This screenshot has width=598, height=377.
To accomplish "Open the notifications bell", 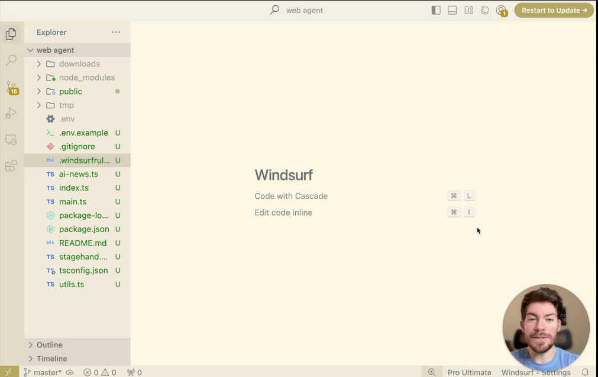I will pyautogui.click(x=585, y=372).
